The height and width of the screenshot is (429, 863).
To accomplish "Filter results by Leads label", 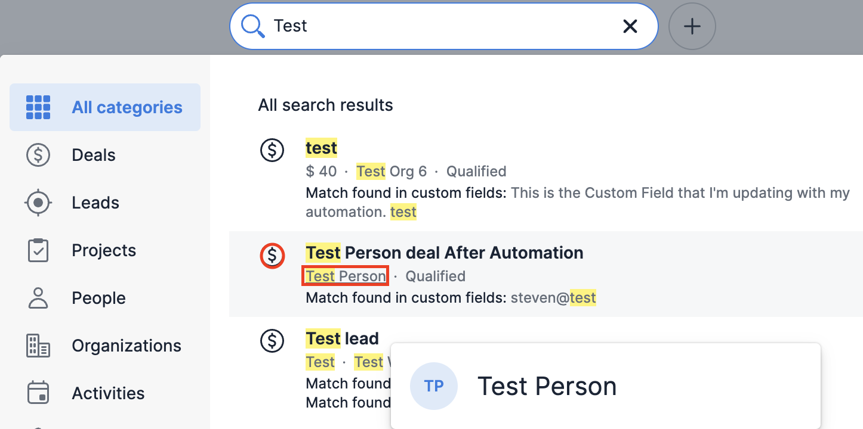I will (x=95, y=203).
